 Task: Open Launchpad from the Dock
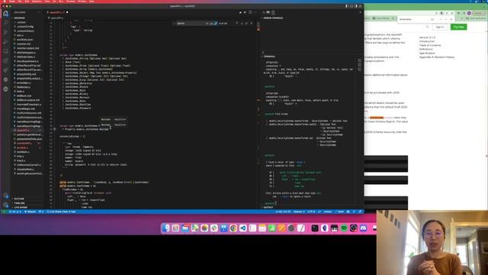click(175, 228)
